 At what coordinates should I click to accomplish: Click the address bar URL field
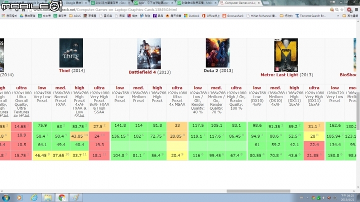(x=179, y=9)
